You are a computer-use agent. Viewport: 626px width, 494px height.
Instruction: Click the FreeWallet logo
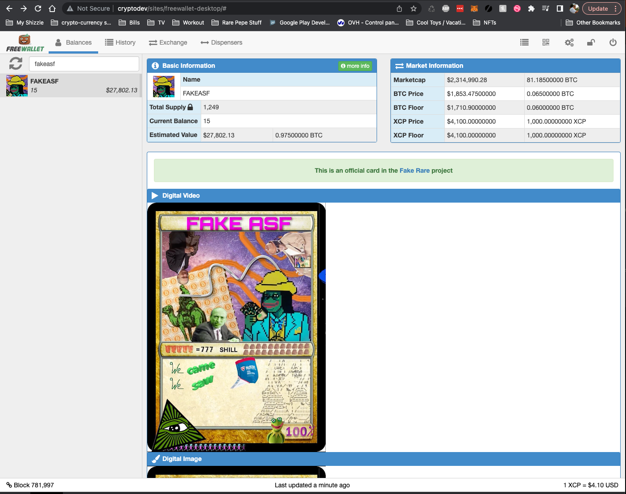point(25,43)
